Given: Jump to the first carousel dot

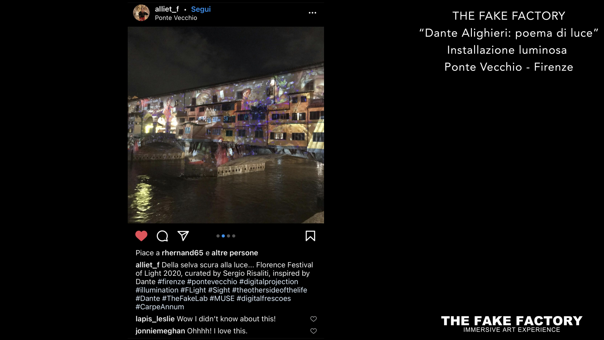Looking at the screenshot, I should click(x=218, y=236).
